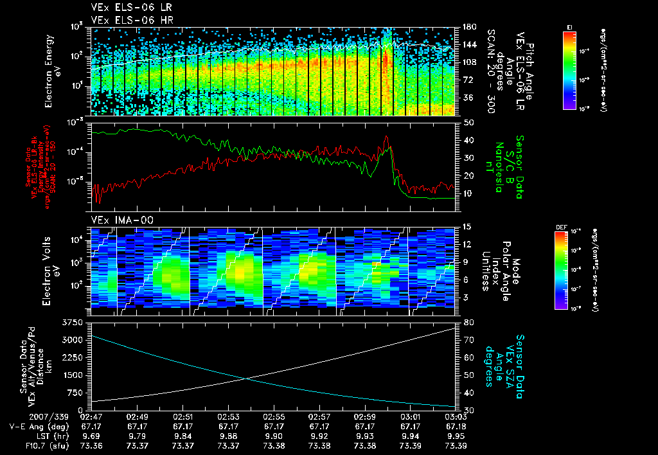
Task: Click the LST value 9.88
Action: pyautogui.click(x=228, y=436)
